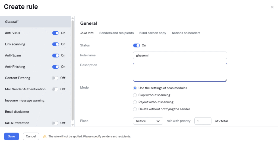Image resolution: width=278 pixels, height=143 pixels.
Task: Select Skip without scanning mode
Action: pos(135,95)
